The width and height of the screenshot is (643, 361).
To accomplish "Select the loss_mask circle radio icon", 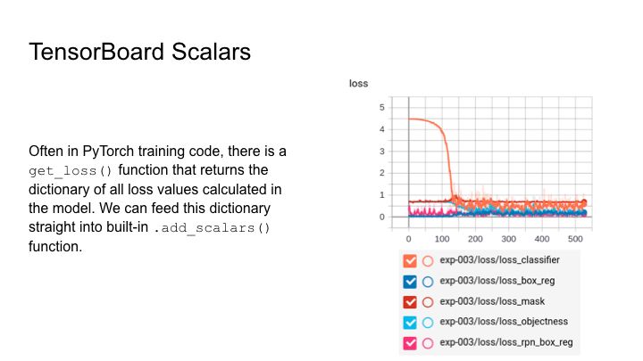I will [428, 302].
